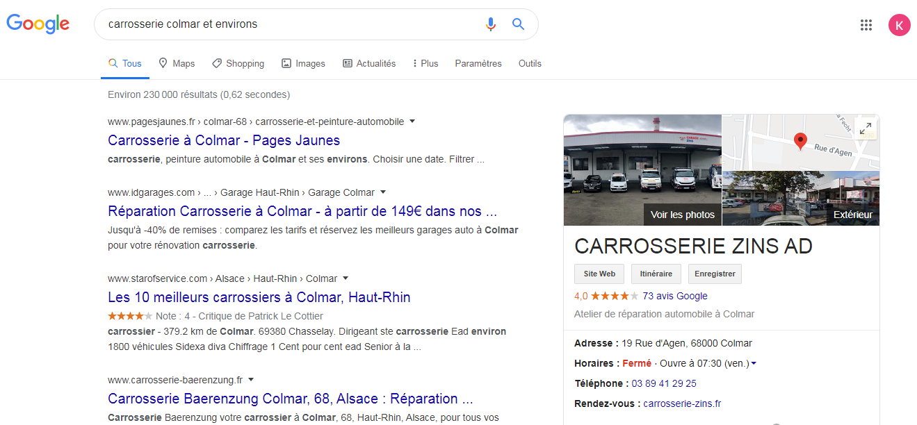Open the Google account avatar K
This screenshot has height=425, width=917.
click(899, 25)
